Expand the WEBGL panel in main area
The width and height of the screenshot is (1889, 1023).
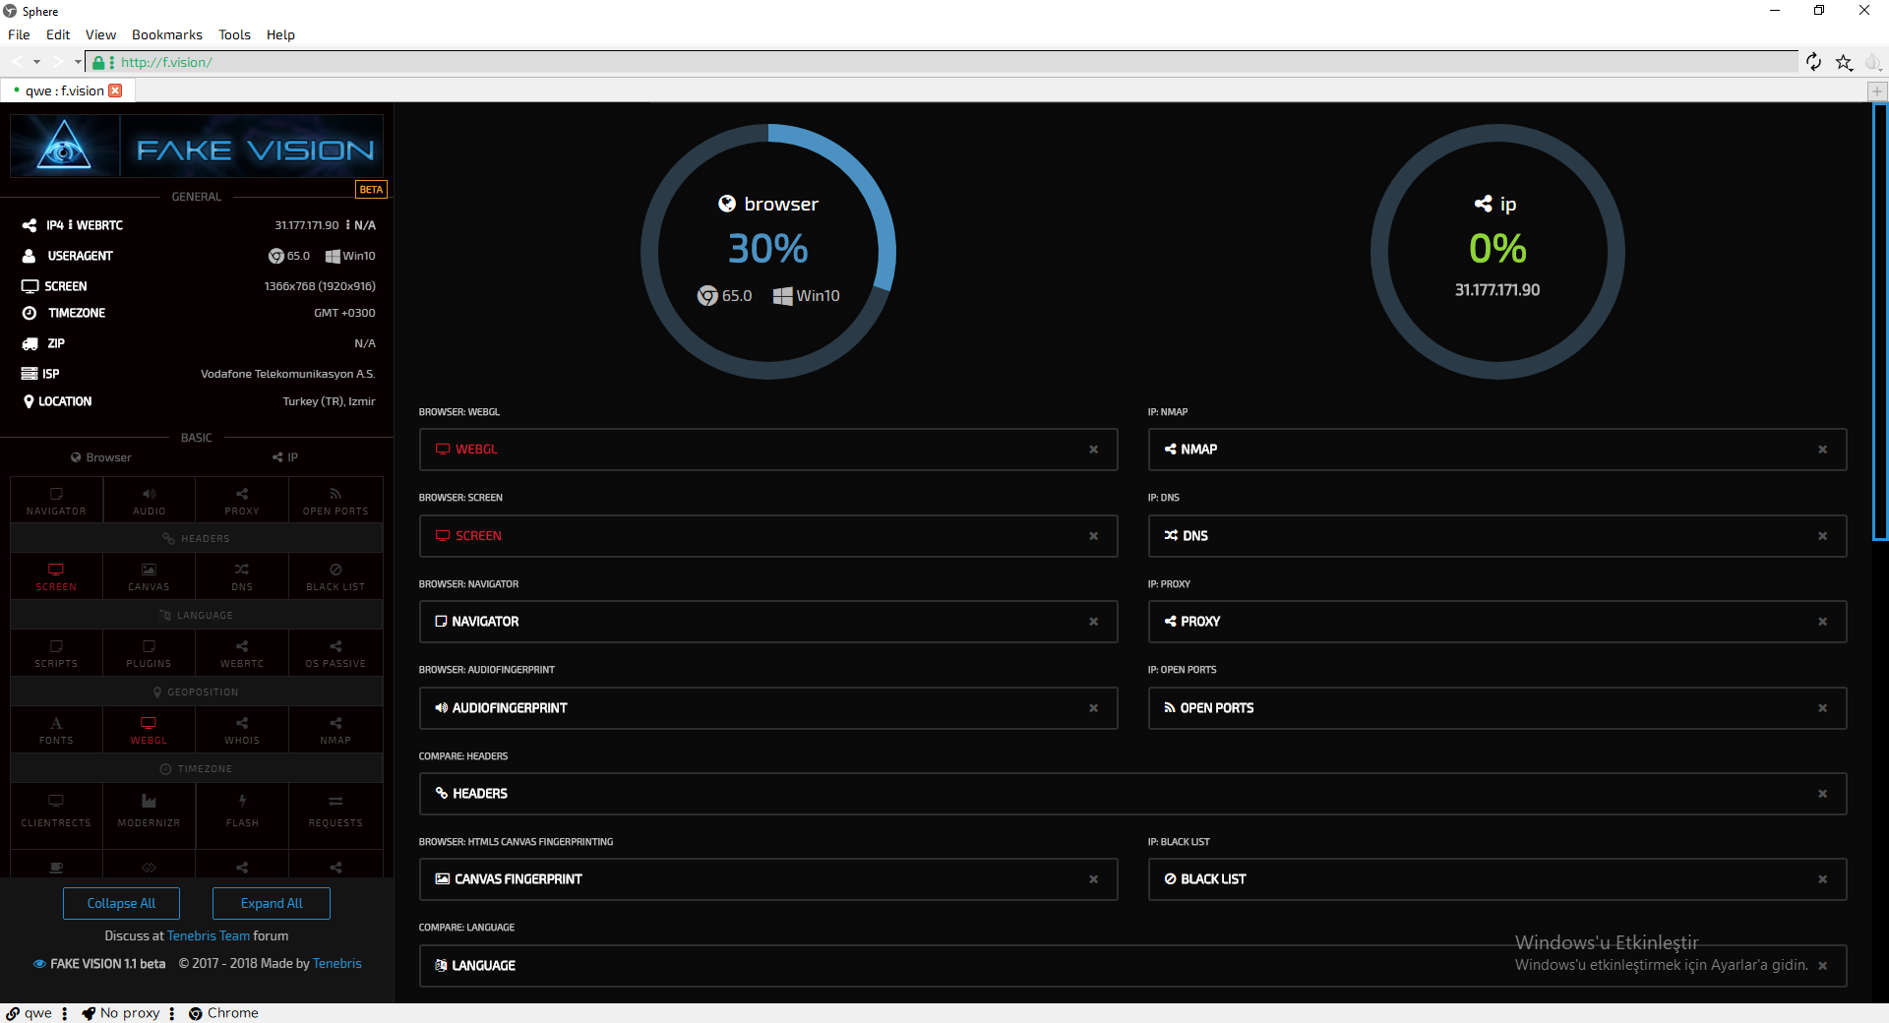(768, 450)
